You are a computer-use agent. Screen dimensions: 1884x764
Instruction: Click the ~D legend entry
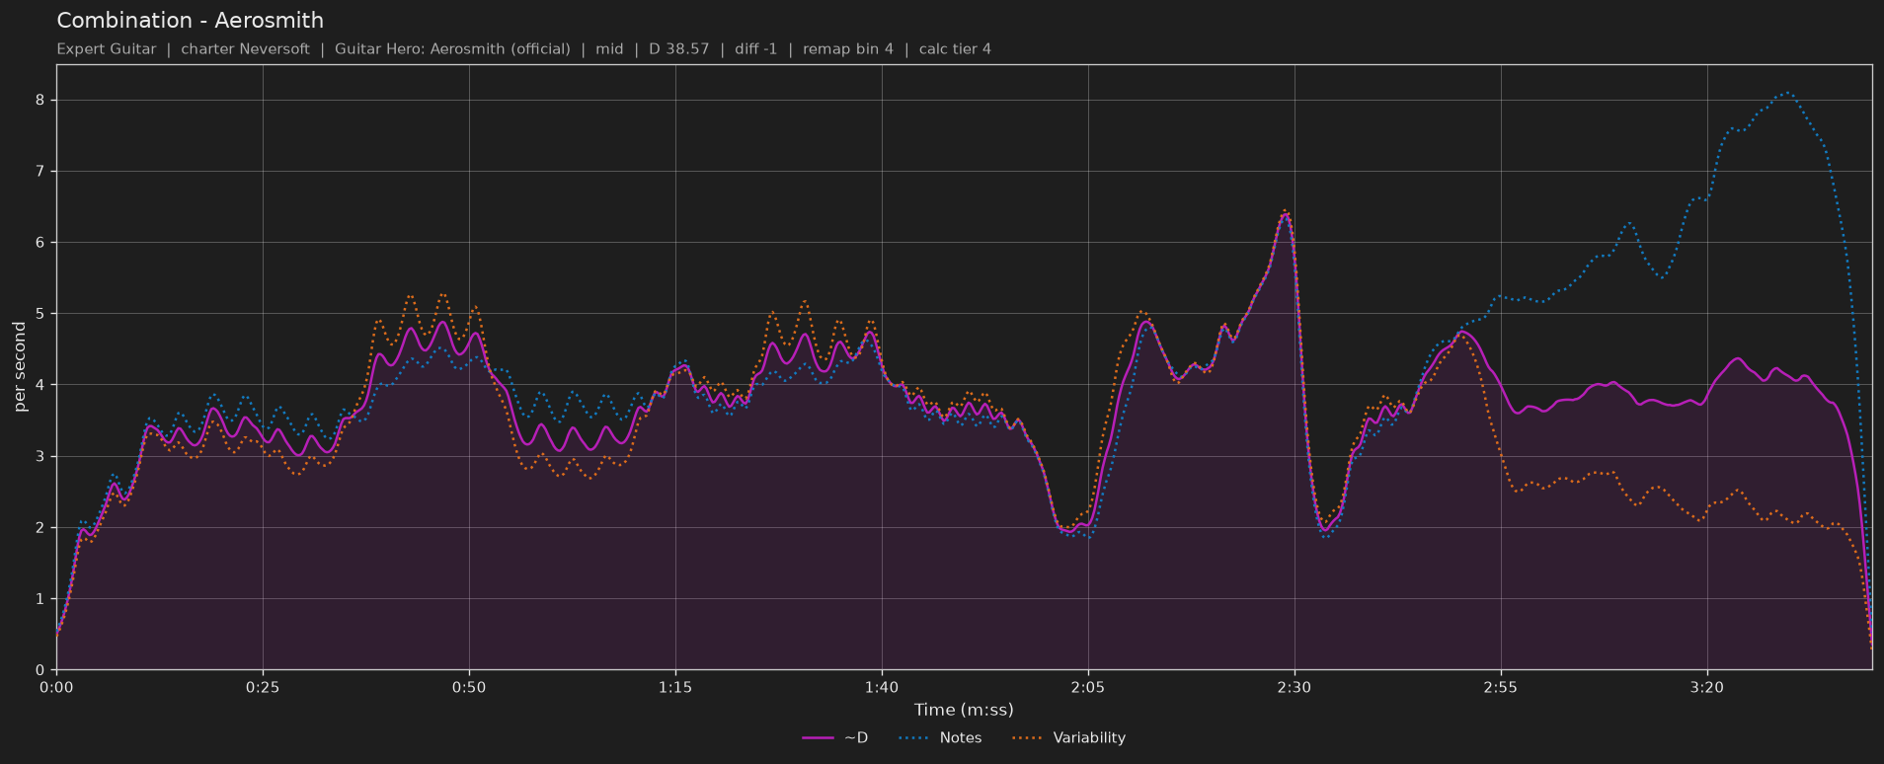click(835, 738)
